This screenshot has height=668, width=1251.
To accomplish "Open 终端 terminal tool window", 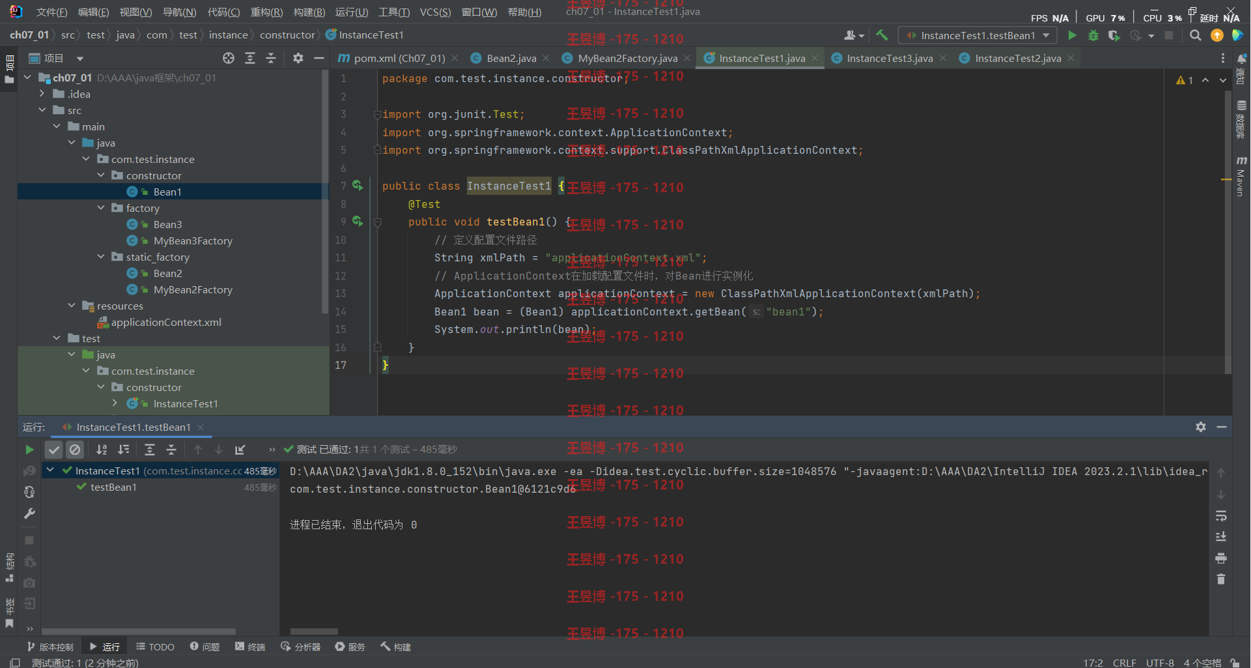I will (x=250, y=647).
